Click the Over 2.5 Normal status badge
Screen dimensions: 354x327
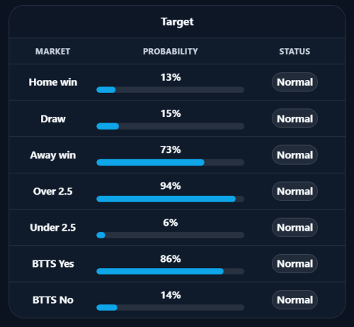(x=295, y=191)
